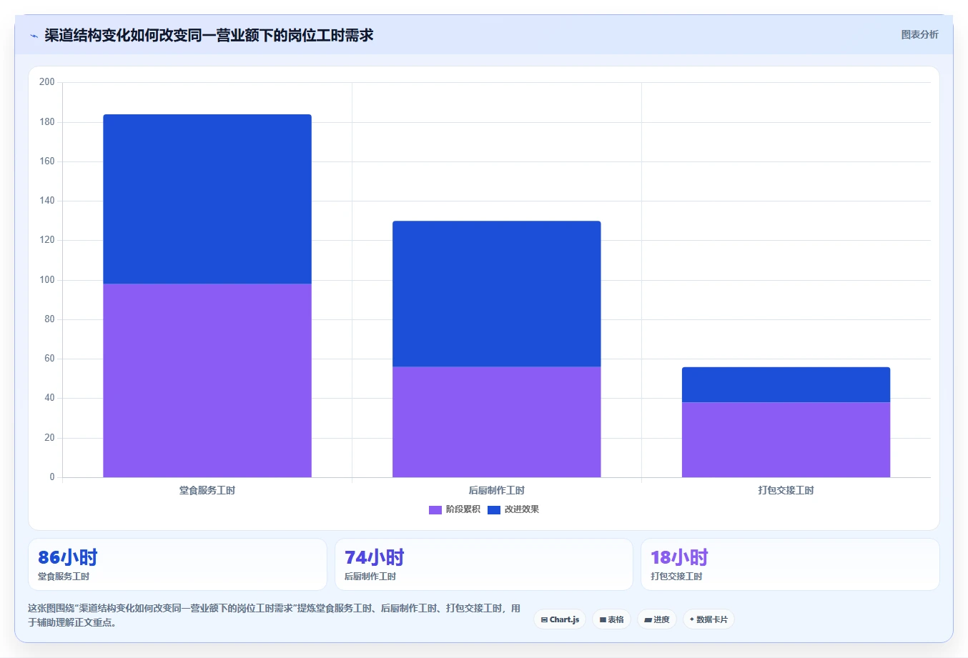Click the 86小时 data card value

(x=67, y=557)
